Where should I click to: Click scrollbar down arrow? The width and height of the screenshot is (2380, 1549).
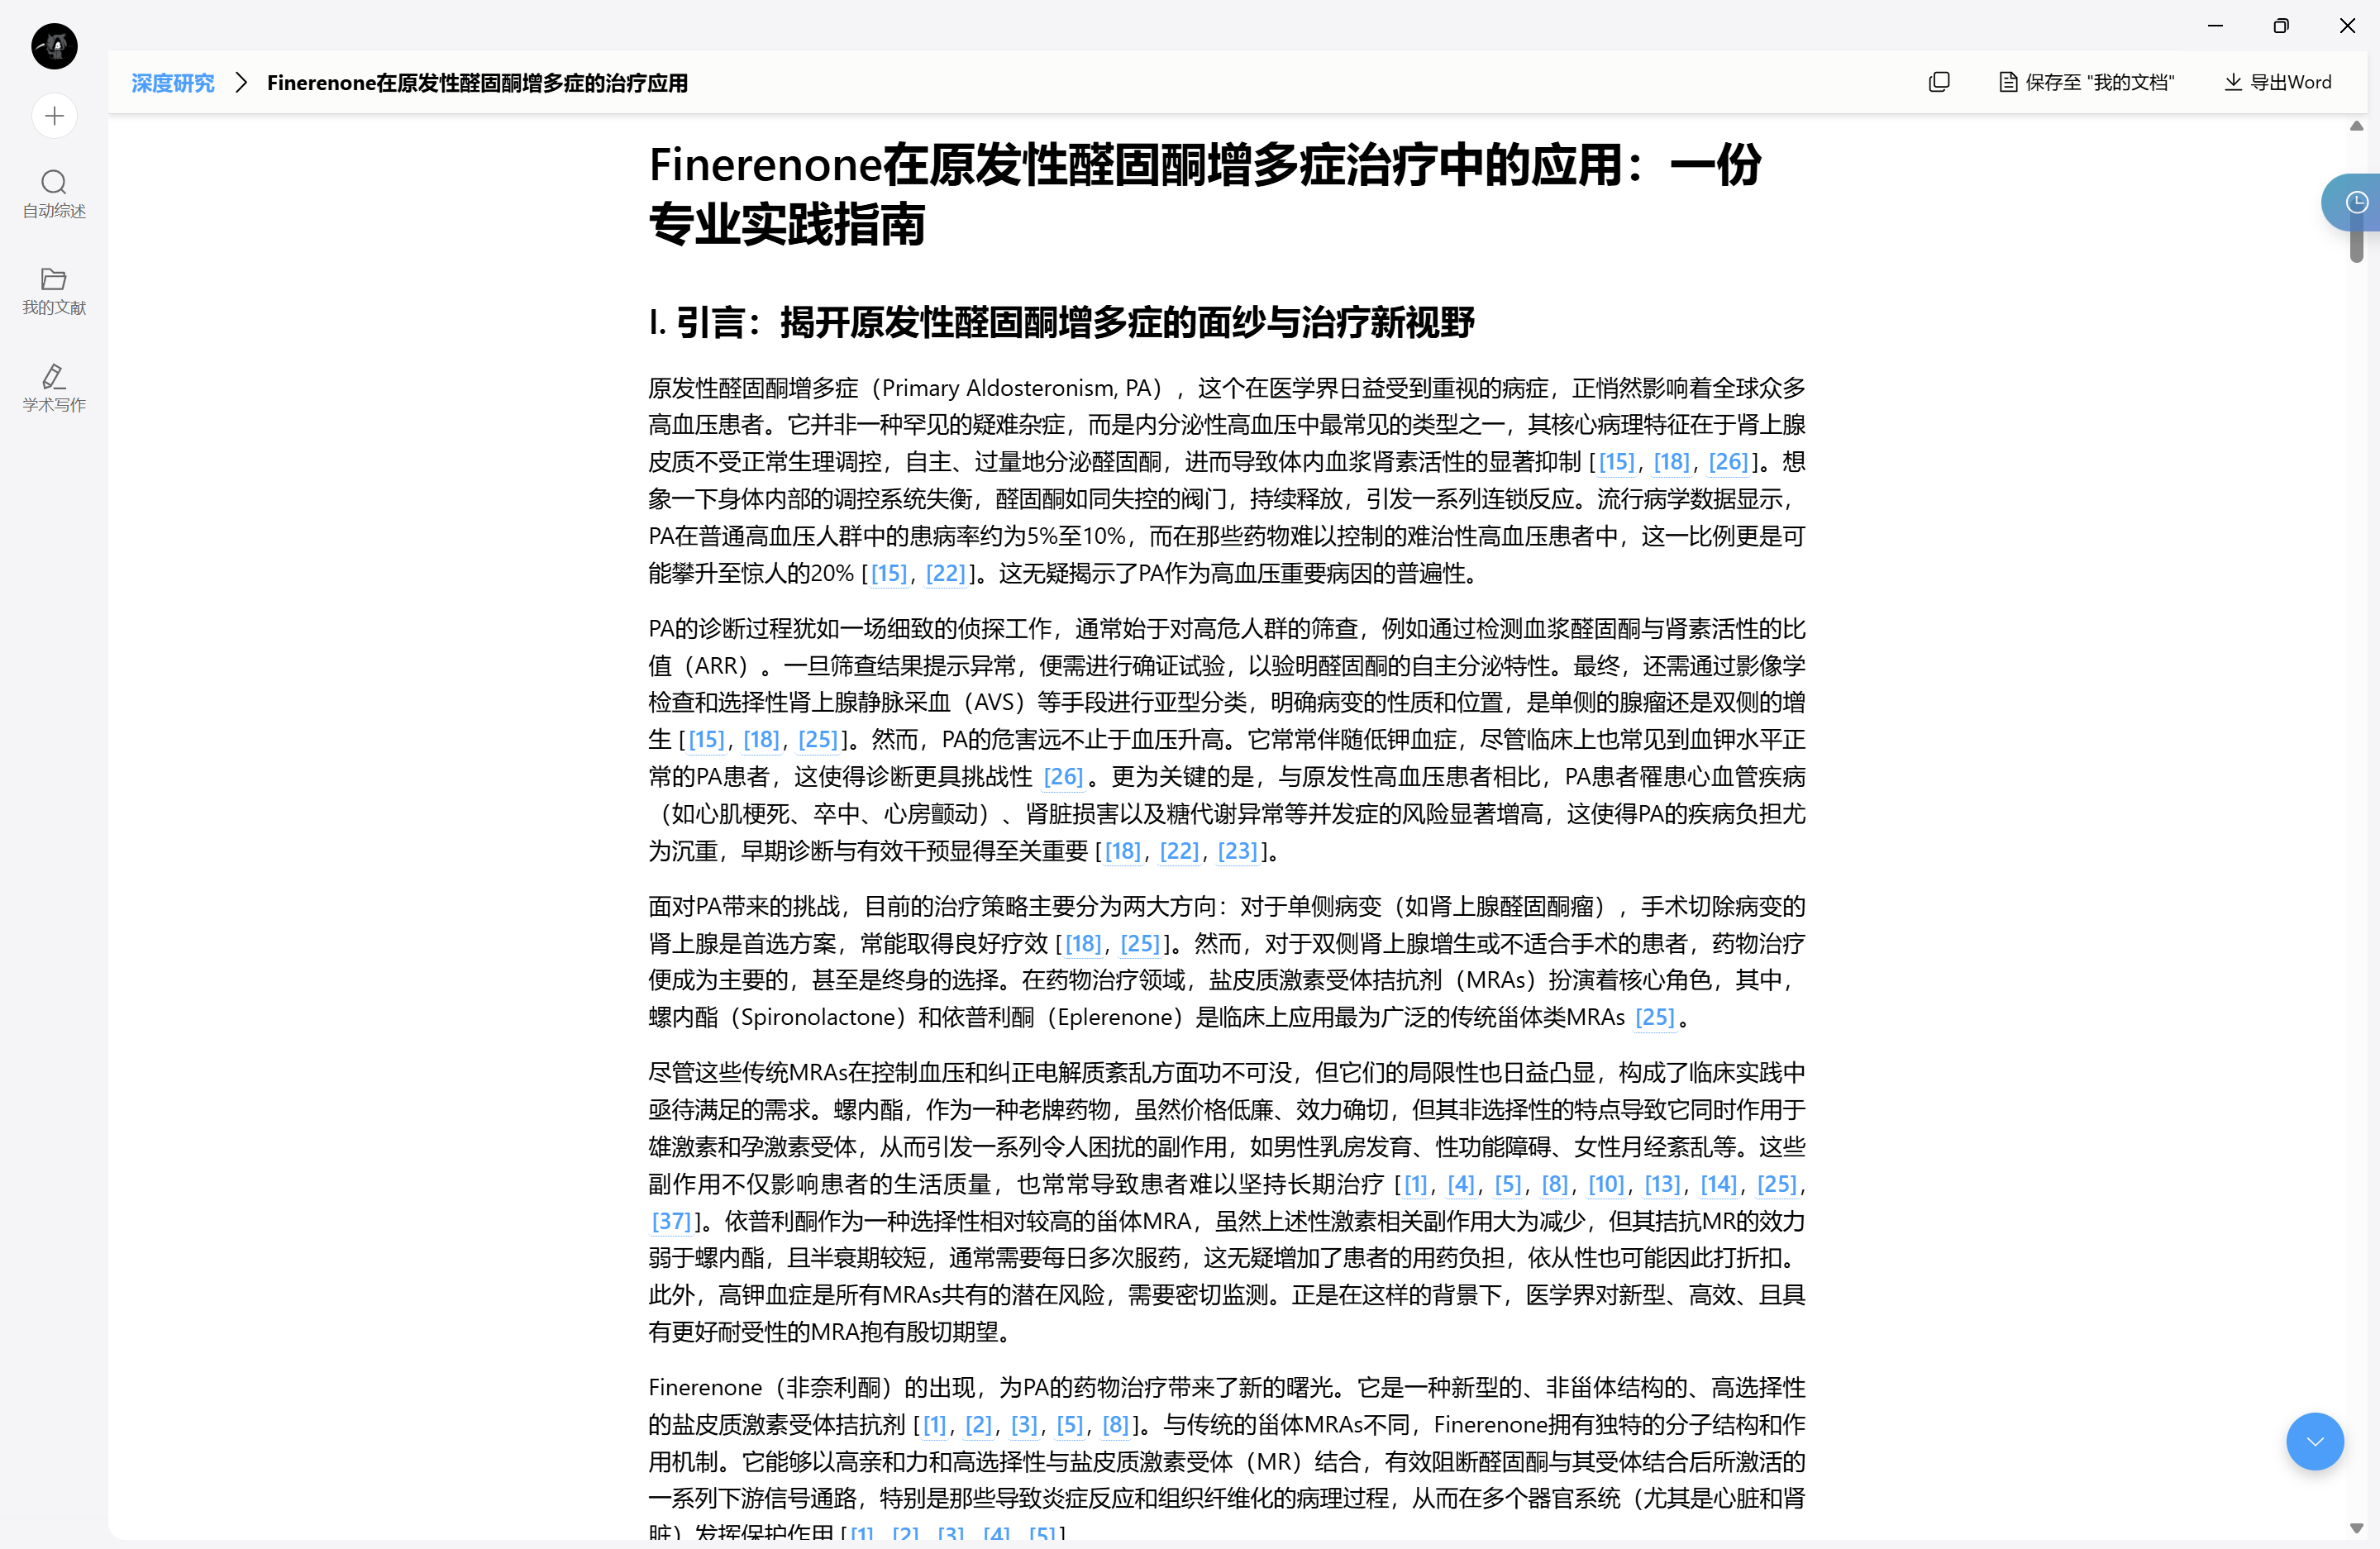[2356, 1528]
